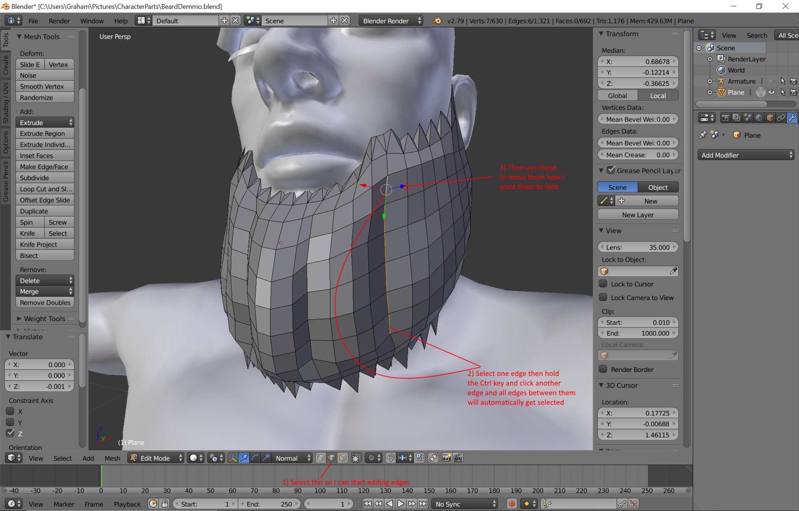Open the Render menu
Viewport: 799px width, 511px height.
tap(59, 21)
